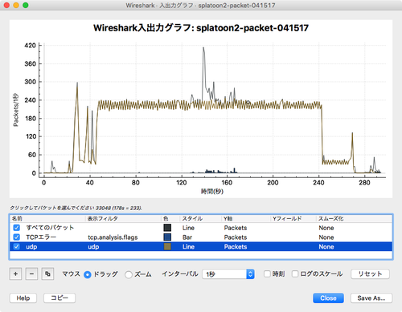Screen dimensions: 402x312
Task: Duplicate the selected graph with the copy icon
Action: pos(47,274)
